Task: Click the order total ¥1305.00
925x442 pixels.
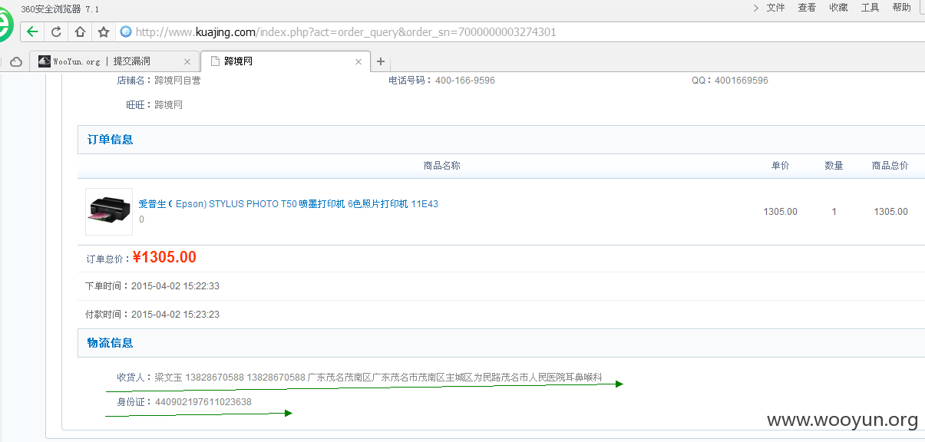Action: pos(164,258)
